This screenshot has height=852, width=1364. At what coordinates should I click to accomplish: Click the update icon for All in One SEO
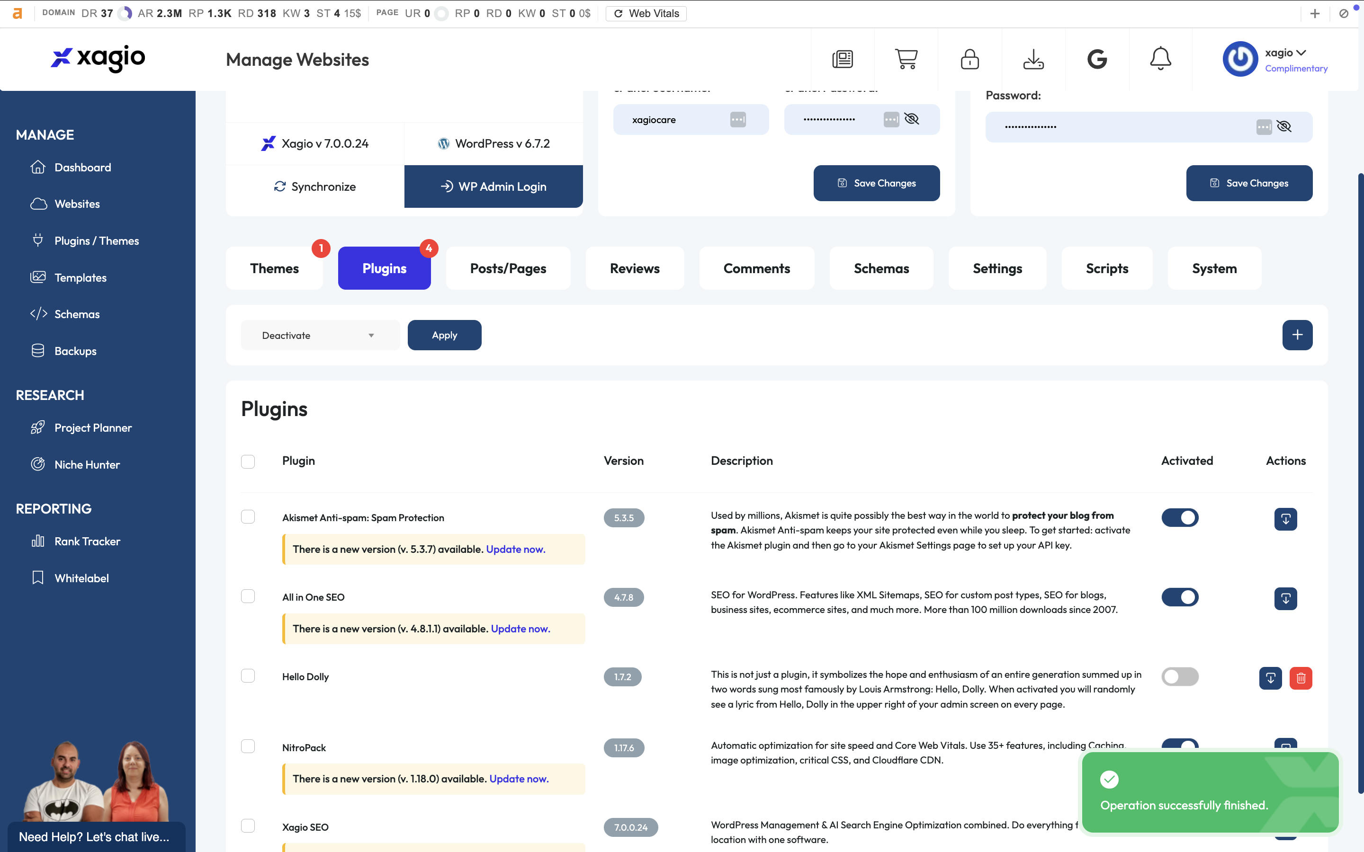tap(1286, 598)
